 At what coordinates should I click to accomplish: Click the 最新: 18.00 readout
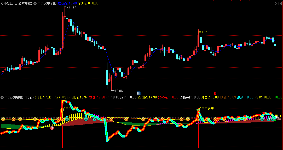pyautogui.click(x=245, y=97)
